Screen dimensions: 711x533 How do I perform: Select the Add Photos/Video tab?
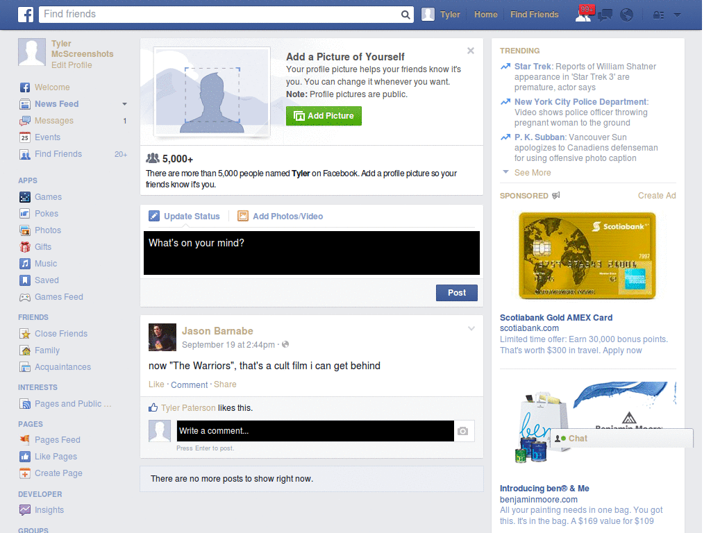tap(281, 217)
